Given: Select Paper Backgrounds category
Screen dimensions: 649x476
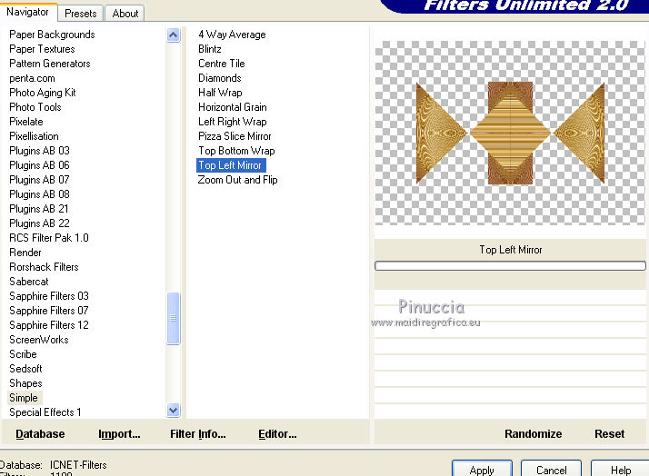Looking at the screenshot, I should (x=52, y=35).
